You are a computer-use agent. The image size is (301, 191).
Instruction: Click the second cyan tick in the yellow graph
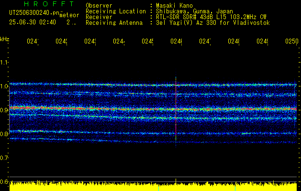pyautogui.click(x=235, y=188)
